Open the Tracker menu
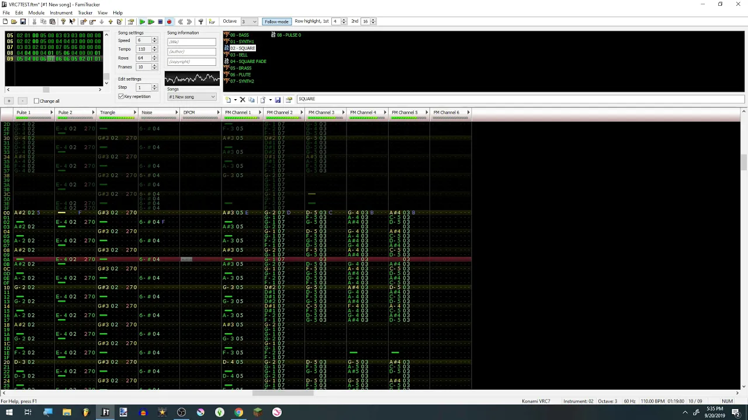 click(x=85, y=13)
